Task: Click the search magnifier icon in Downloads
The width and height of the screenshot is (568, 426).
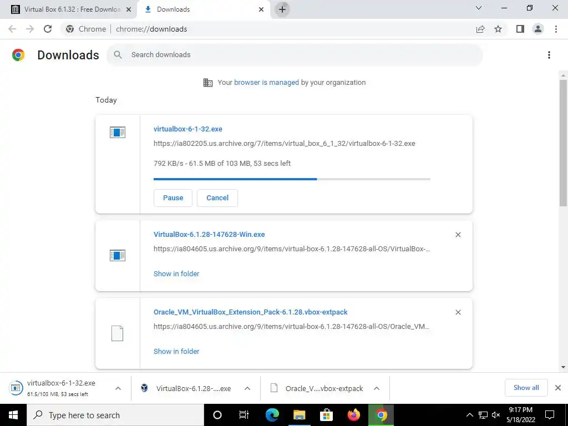Action: pos(118,55)
